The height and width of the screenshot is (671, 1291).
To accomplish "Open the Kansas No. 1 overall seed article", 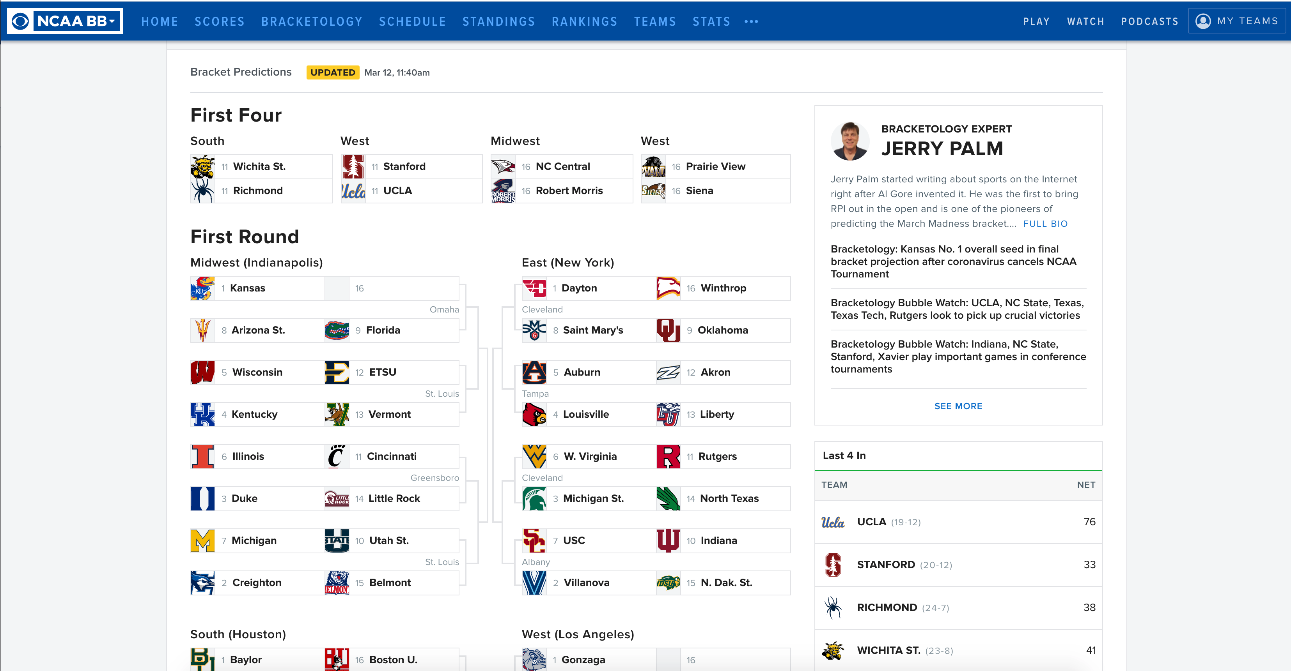I will pos(953,261).
